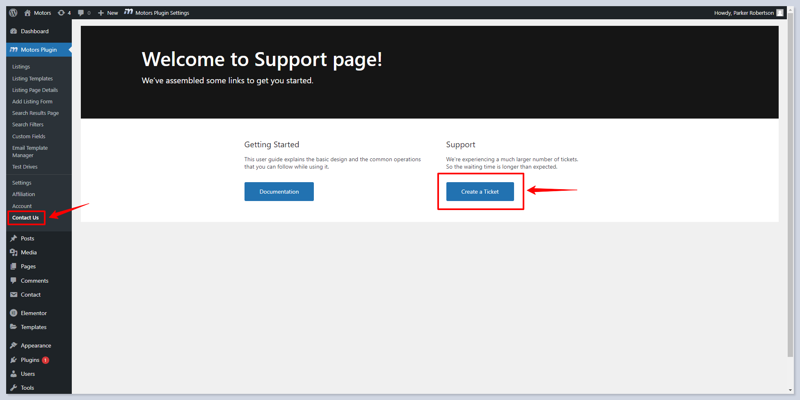Open Motors Plugin Settings in admin bar
This screenshot has height=400, width=800.
click(x=157, y=13)
